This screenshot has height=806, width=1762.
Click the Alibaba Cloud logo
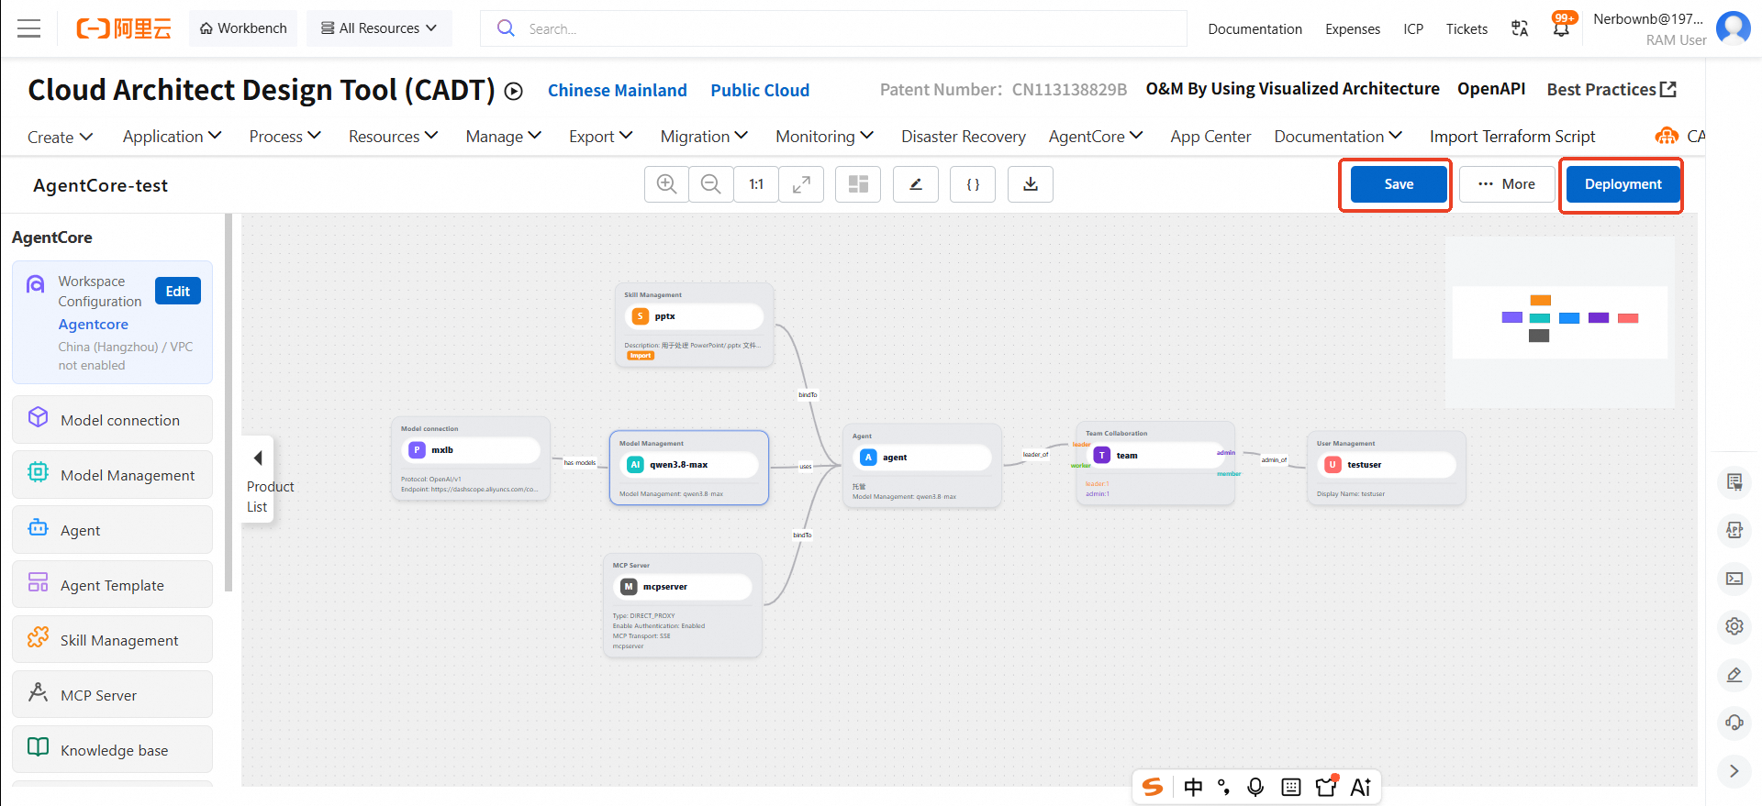pyautogui.click(x=124, y=28)
